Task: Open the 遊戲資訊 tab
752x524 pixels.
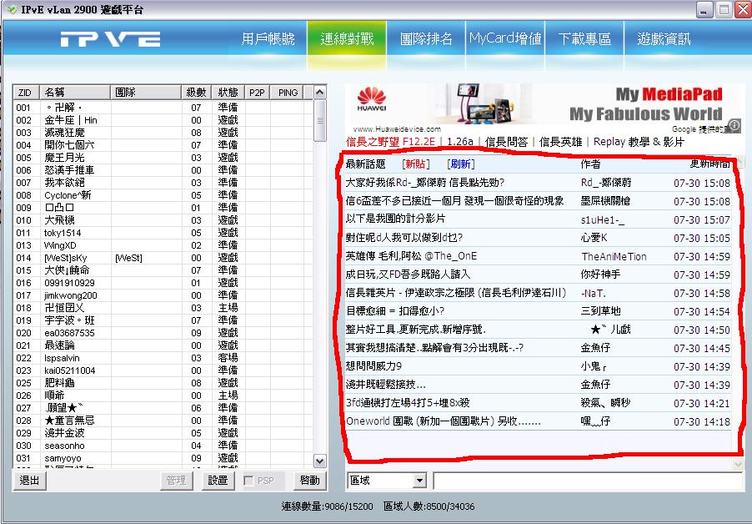Action: pos(664,38)
